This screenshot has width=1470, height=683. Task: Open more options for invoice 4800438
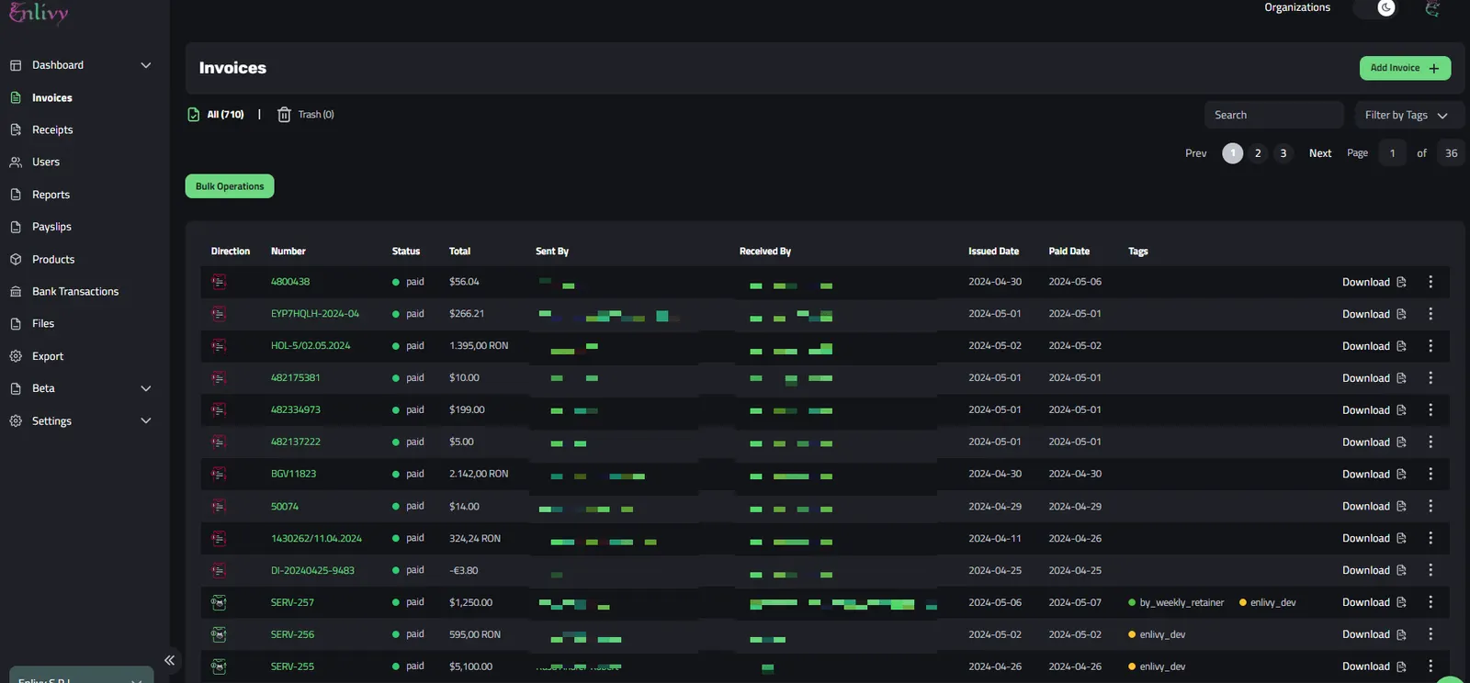1430,282
